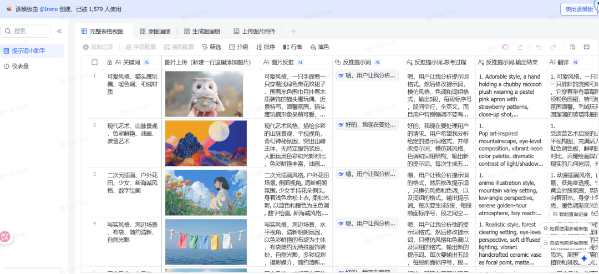Screen dimensions: 599x274
Task: Click row 3 反推提示词 chip 嗯，用户让我分析
Action: coord(367,174)
